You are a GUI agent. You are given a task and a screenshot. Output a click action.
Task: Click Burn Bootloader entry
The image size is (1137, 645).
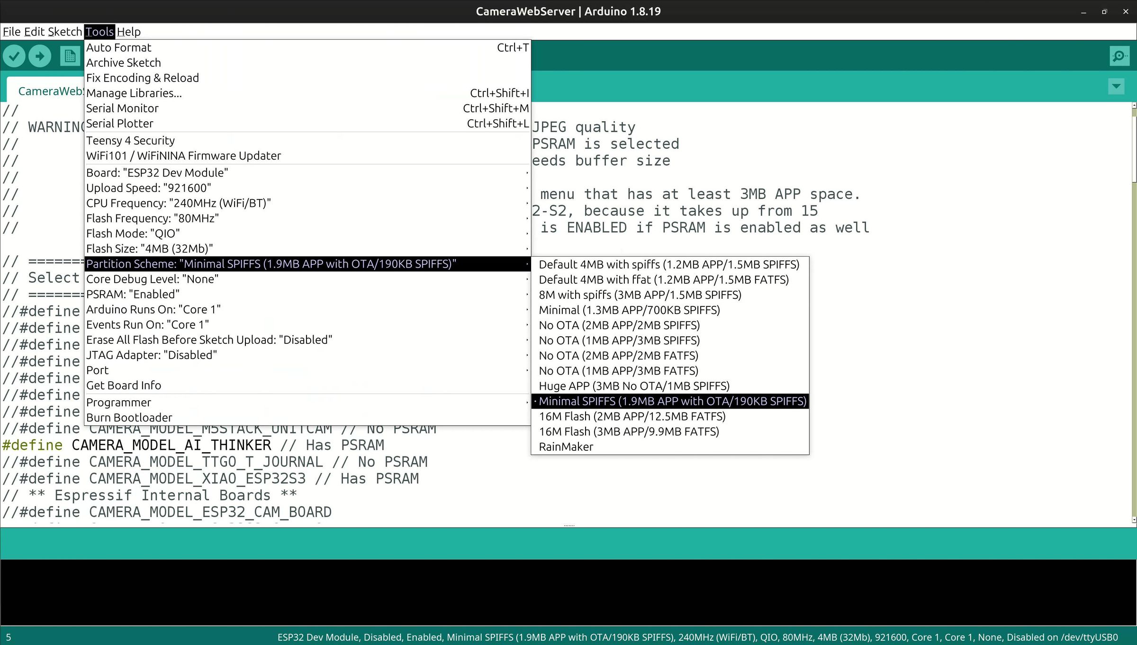(x=129, y=418)
